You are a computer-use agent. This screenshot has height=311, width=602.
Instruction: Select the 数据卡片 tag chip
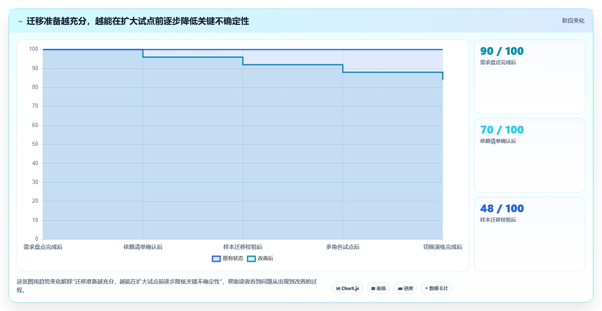coord(437,288)
